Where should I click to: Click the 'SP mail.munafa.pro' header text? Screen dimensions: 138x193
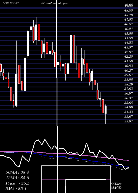click(x=54, y=3)
